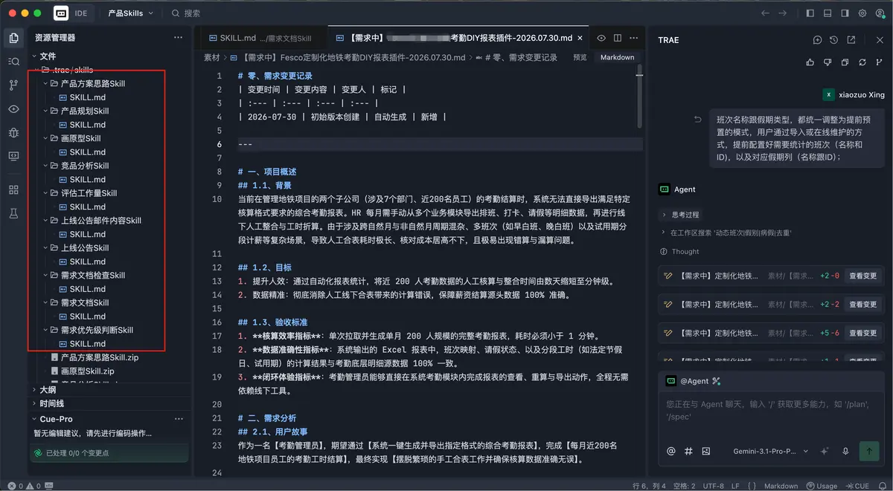893x491 pixels.
Task: Open the Debug bug icon
Action: pyautogui.click(x=13, y=132)
